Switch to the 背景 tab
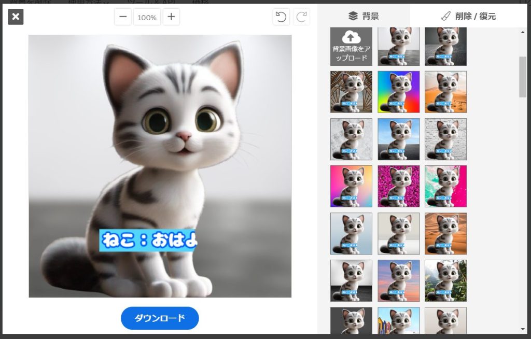Screen dimensions: 531x339 (x=364, y=16)
